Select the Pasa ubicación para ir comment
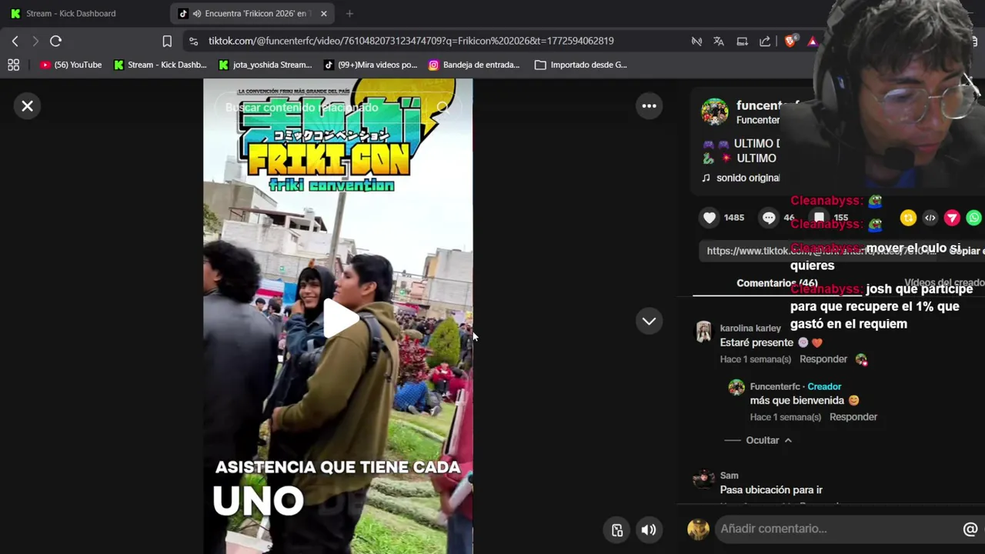The height and width of the screenshot is (554, 985). pyautogui.click(x=771, y=490)
